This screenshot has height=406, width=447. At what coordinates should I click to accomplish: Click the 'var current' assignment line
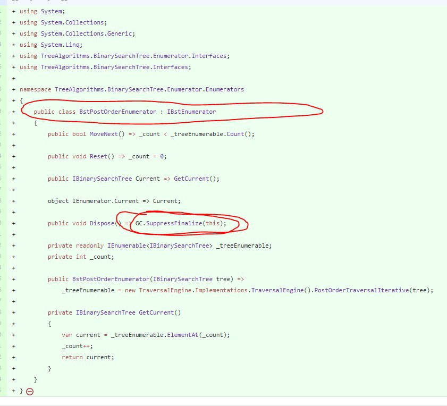pos(146,335)
